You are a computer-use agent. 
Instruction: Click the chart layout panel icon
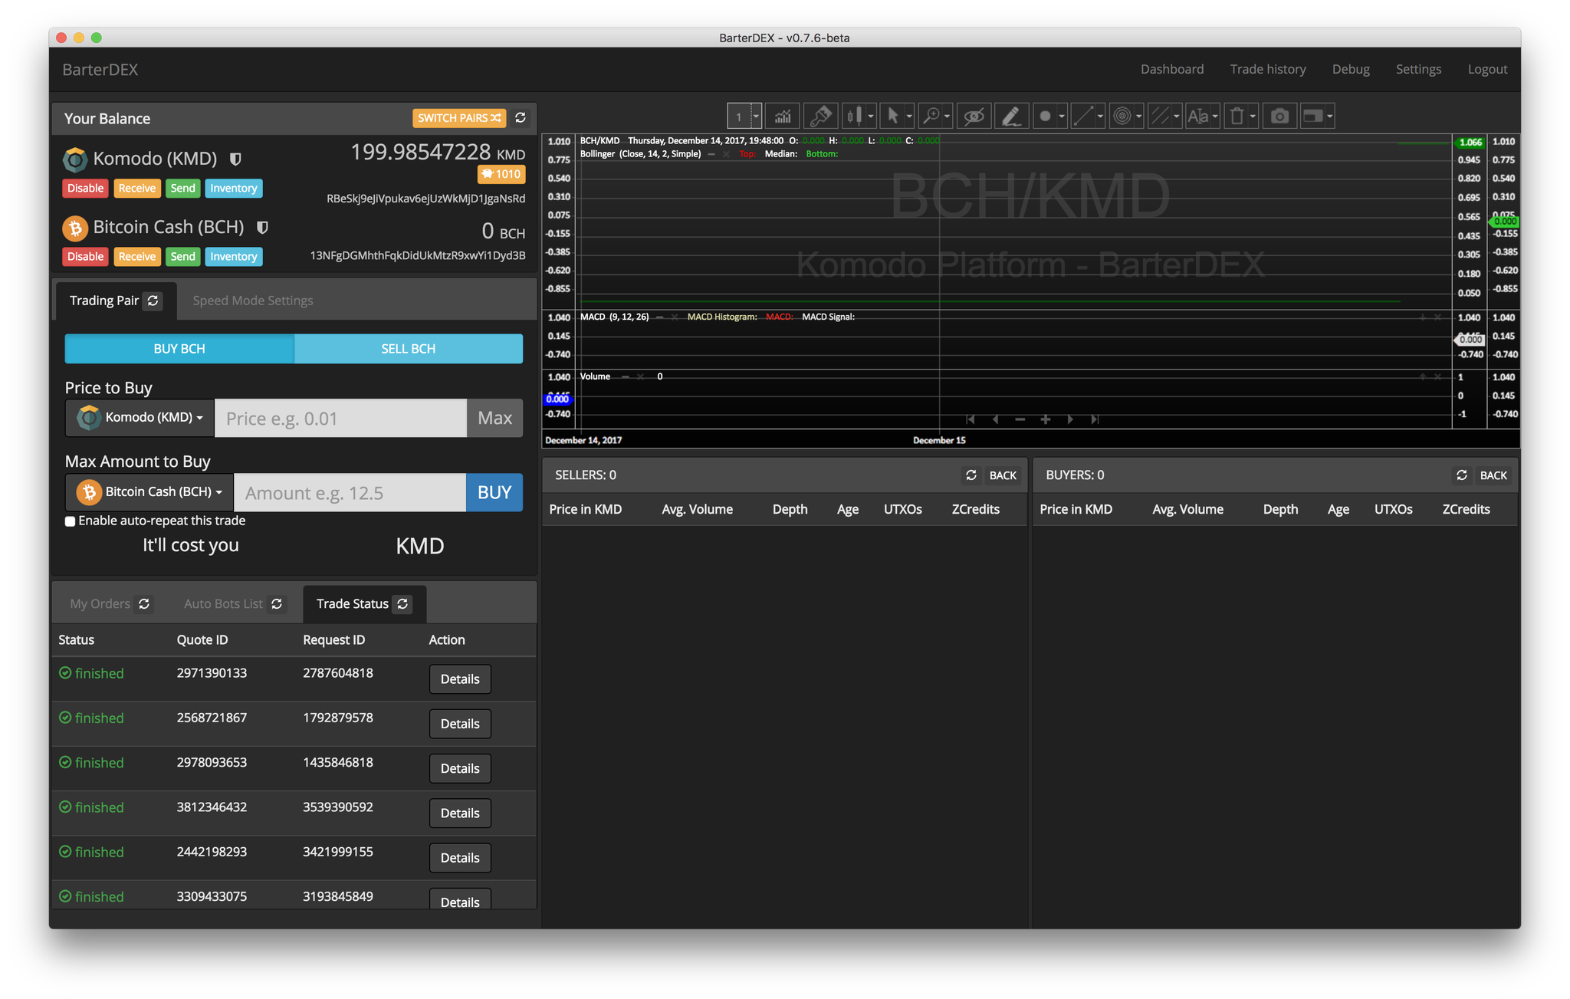pyautogui.click(x=1312, y=117)
